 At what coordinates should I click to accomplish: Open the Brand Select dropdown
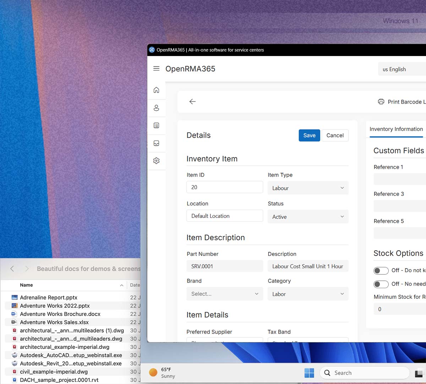click(224, 294)
